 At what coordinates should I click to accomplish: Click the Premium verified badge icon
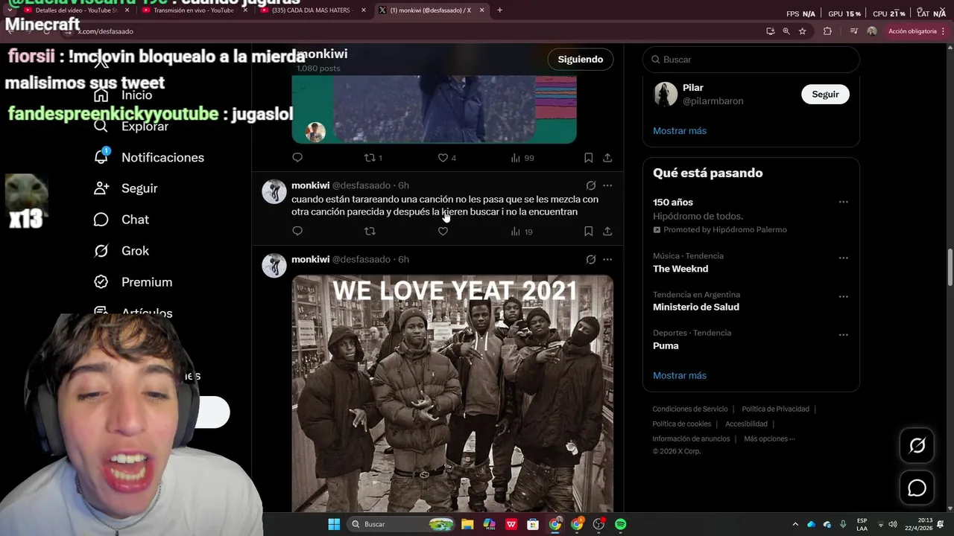click(101, 282)
